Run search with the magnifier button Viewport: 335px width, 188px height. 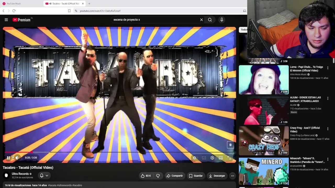point(210,20)
